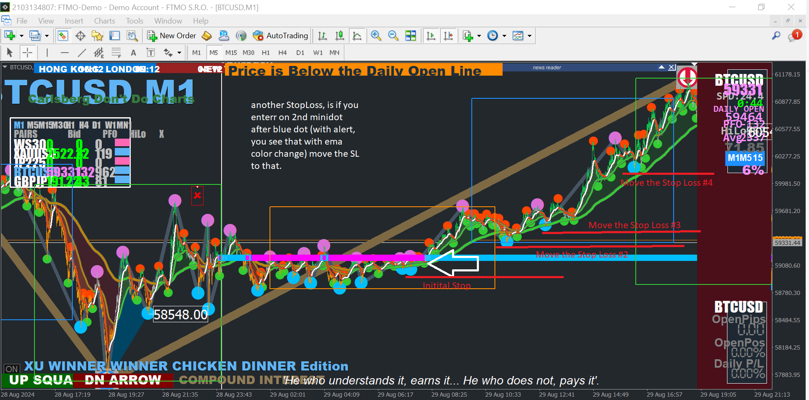Toggle the Market Watch window
The image size is (809, 400).
(63, 36)
